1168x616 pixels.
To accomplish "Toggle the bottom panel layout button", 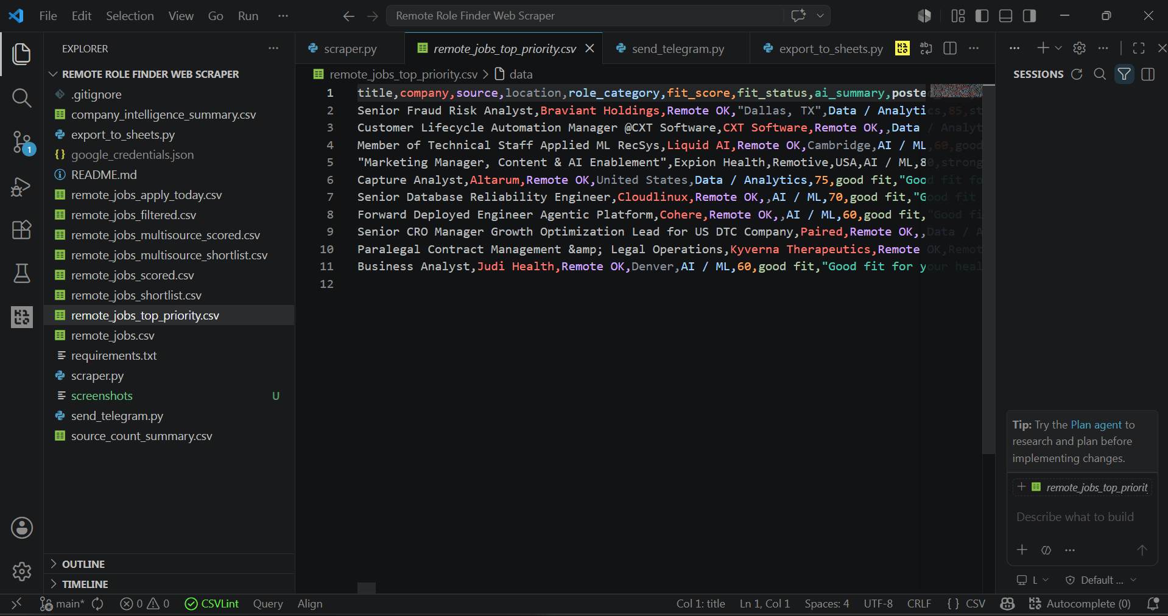I will pyautogui.click(x=1006, y=16).
